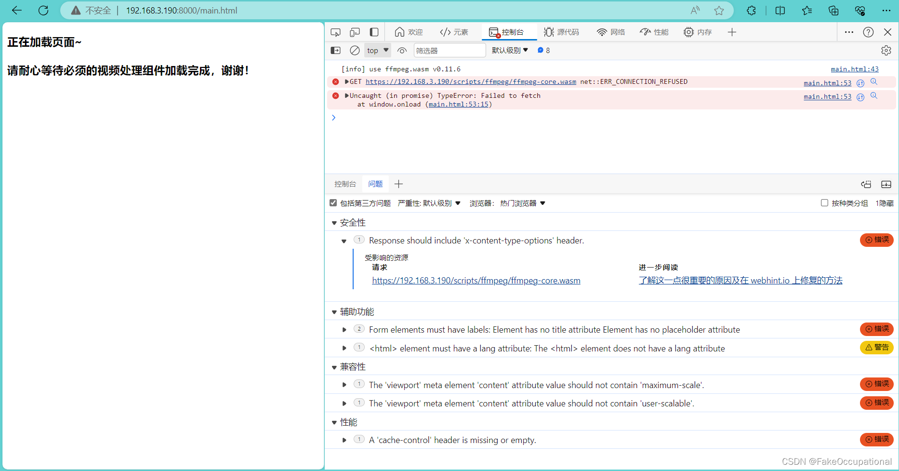Expand the Form elements must have labels issue

[344, 330]
